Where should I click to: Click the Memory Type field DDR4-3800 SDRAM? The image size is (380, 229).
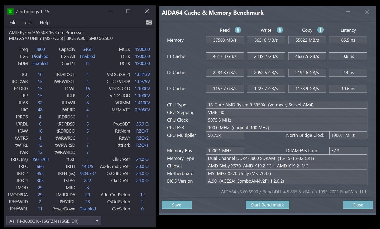(x=286, y=158)
